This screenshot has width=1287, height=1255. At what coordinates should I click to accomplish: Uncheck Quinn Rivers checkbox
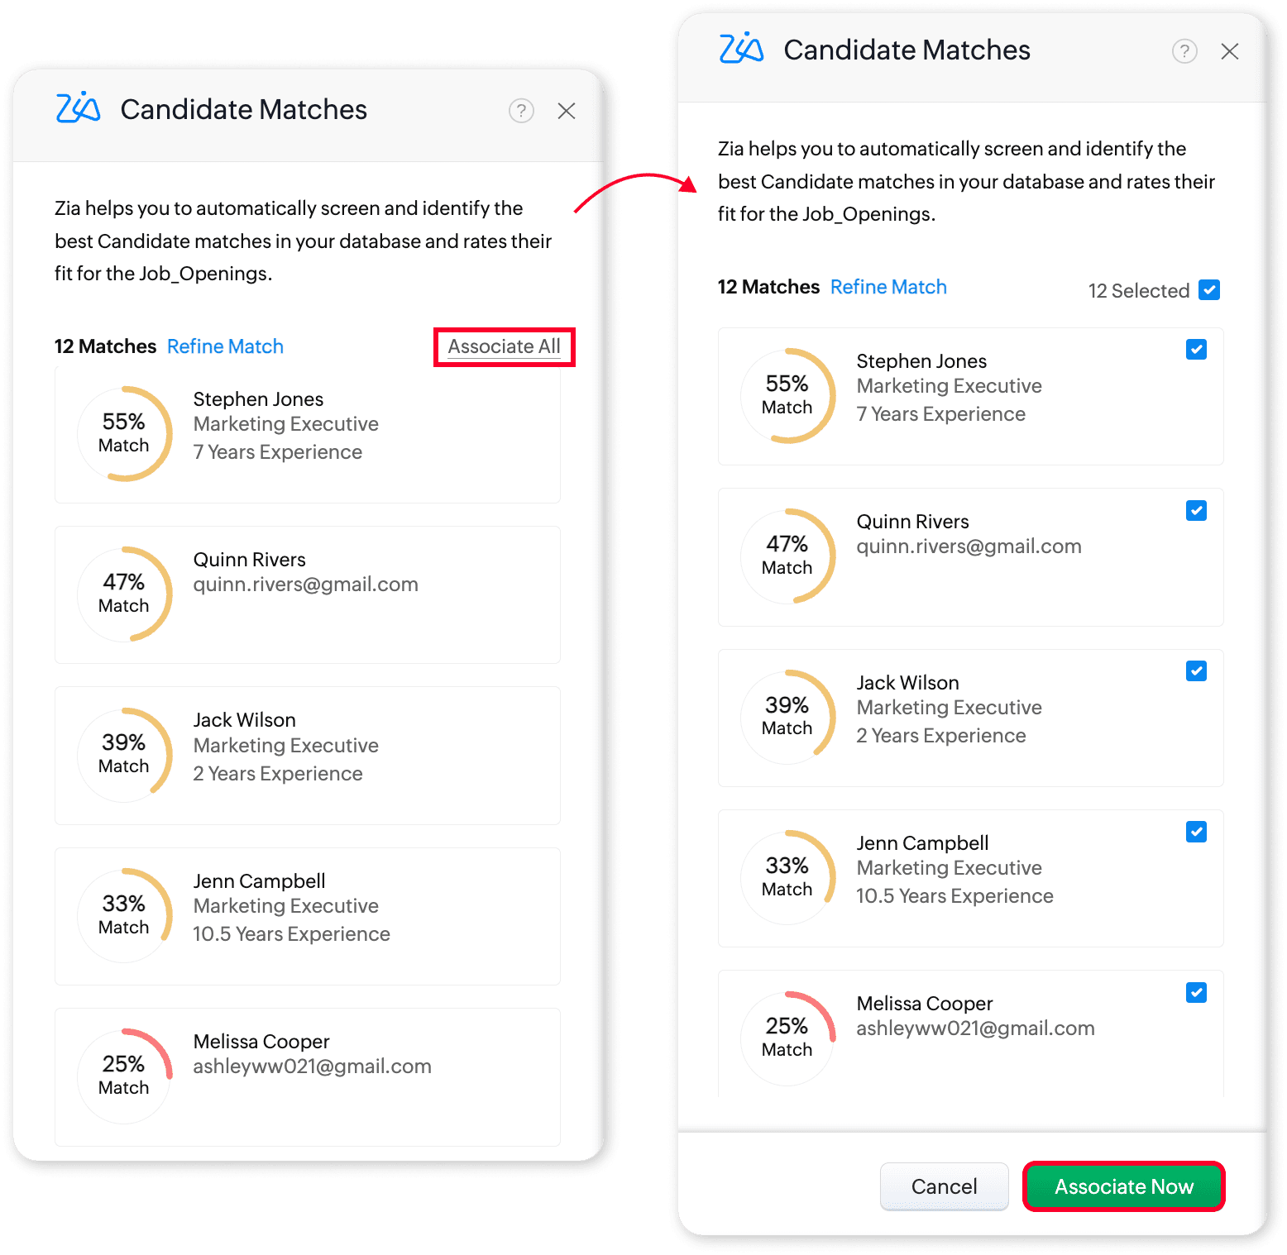click(x=1196, y=510)
